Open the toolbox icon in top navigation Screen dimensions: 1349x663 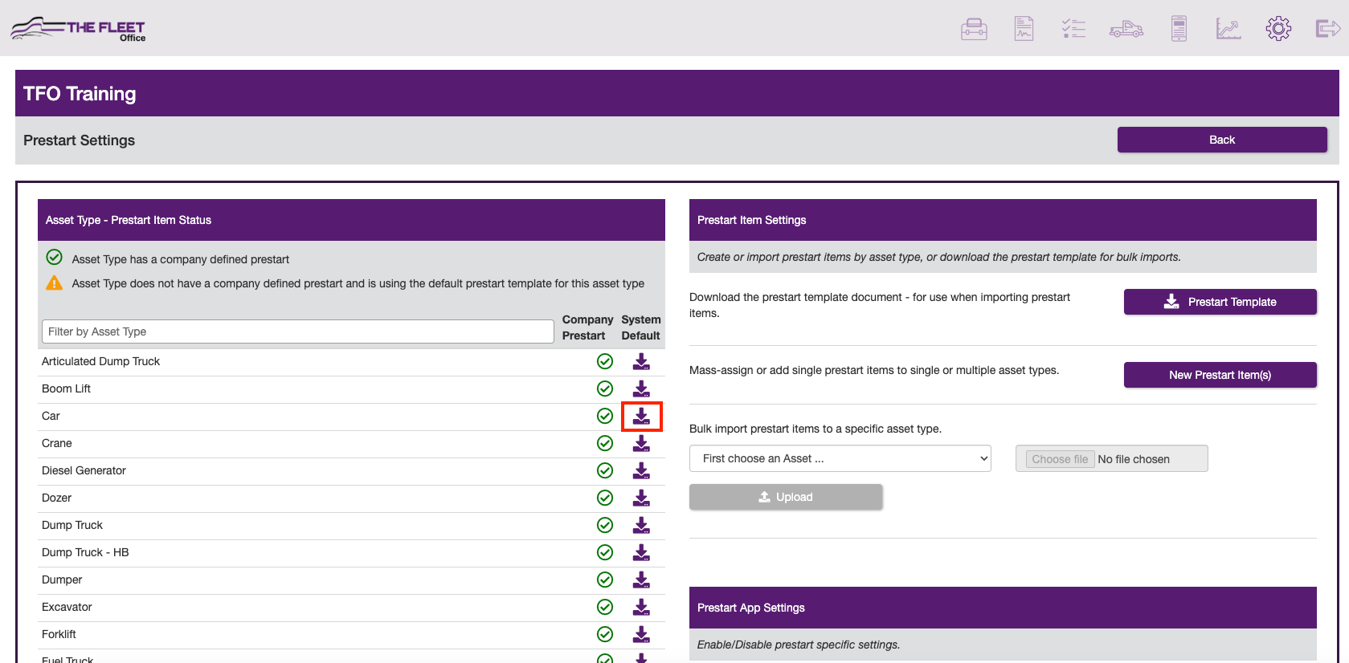click(974, 29)
